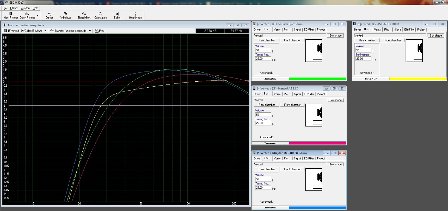
Task: Open the Utilities menu
Action: (x=14, y=8)
